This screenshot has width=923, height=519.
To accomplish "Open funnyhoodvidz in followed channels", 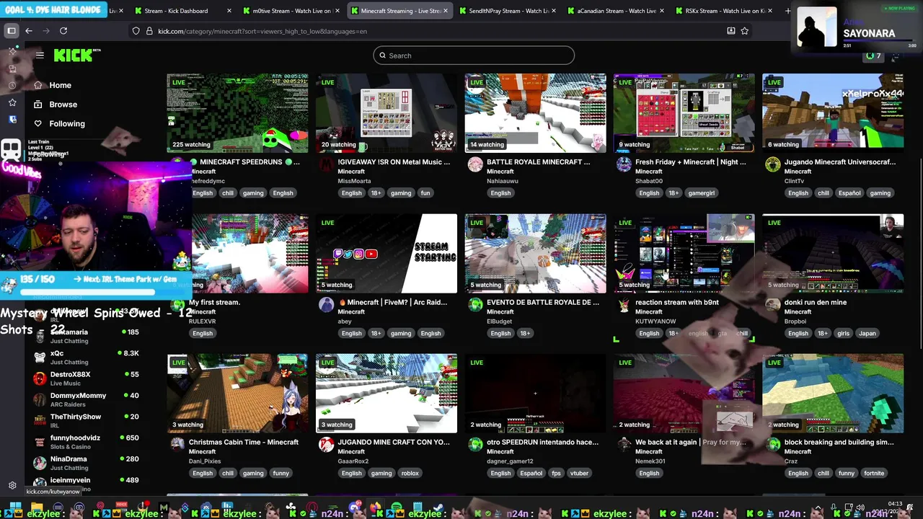I will pyautogui.click(x=87, y=441).
